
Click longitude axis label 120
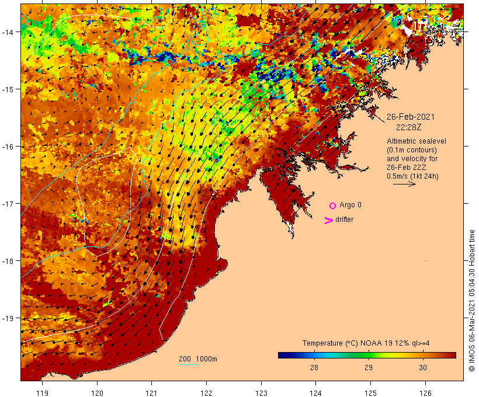(x=97, y=393)
